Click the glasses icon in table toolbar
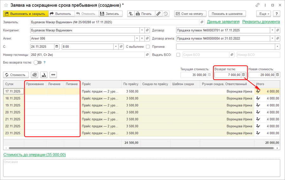285x180 pixels. 53,75
